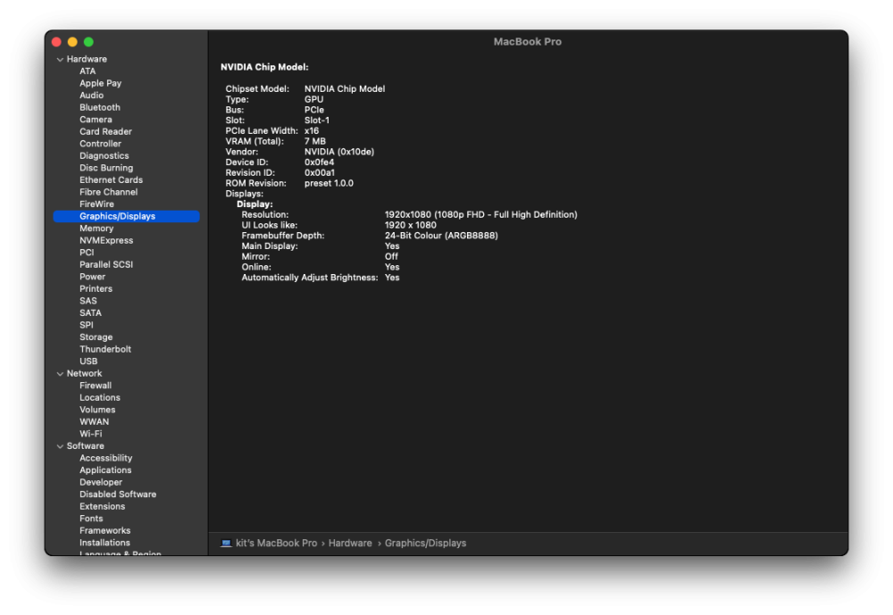Screen dimensions: 893x615
Task: Select Disabled Software in the sidebar
Action: (x=118, y=494)
